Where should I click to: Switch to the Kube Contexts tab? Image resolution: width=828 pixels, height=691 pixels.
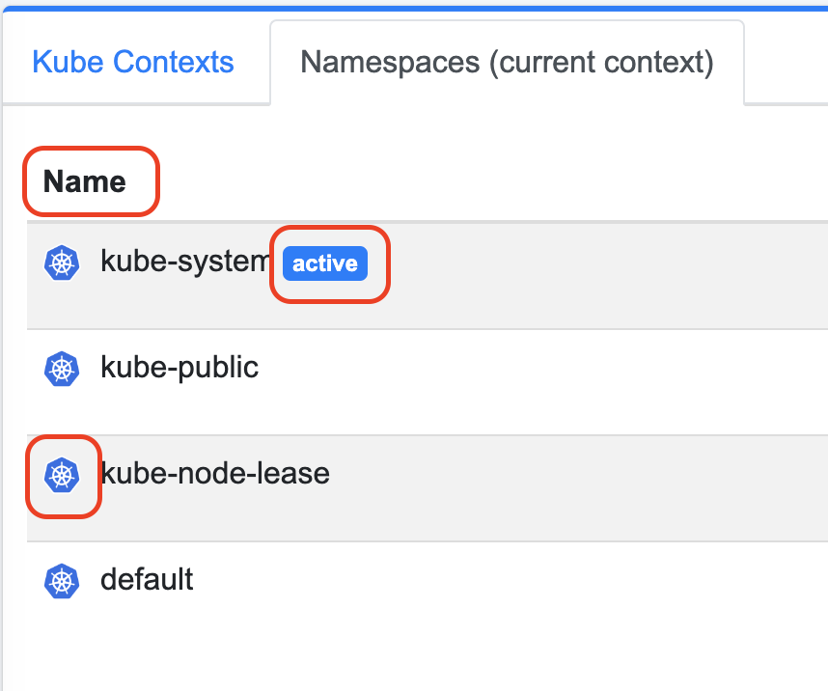(x=133, y=63)
